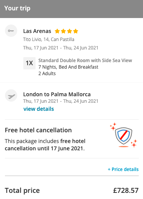Click the Total price label
This screenshot has height=199, width=143.
tap(22, 191)
